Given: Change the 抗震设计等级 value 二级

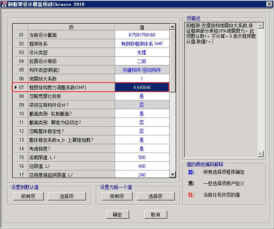Looking at the screenshot, I should point(142,61).
